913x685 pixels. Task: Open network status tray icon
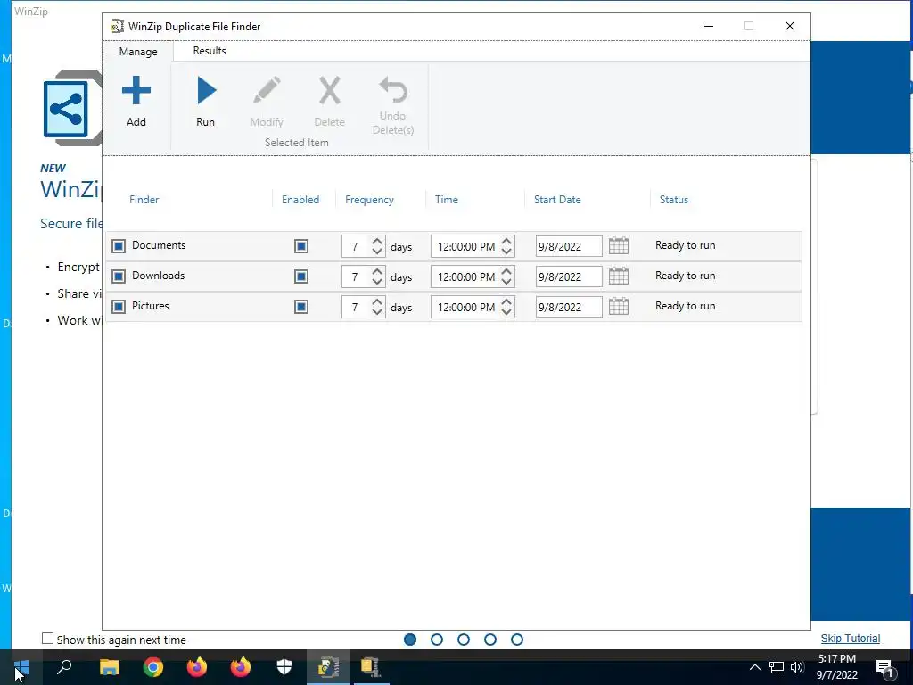tap(777, 667)
